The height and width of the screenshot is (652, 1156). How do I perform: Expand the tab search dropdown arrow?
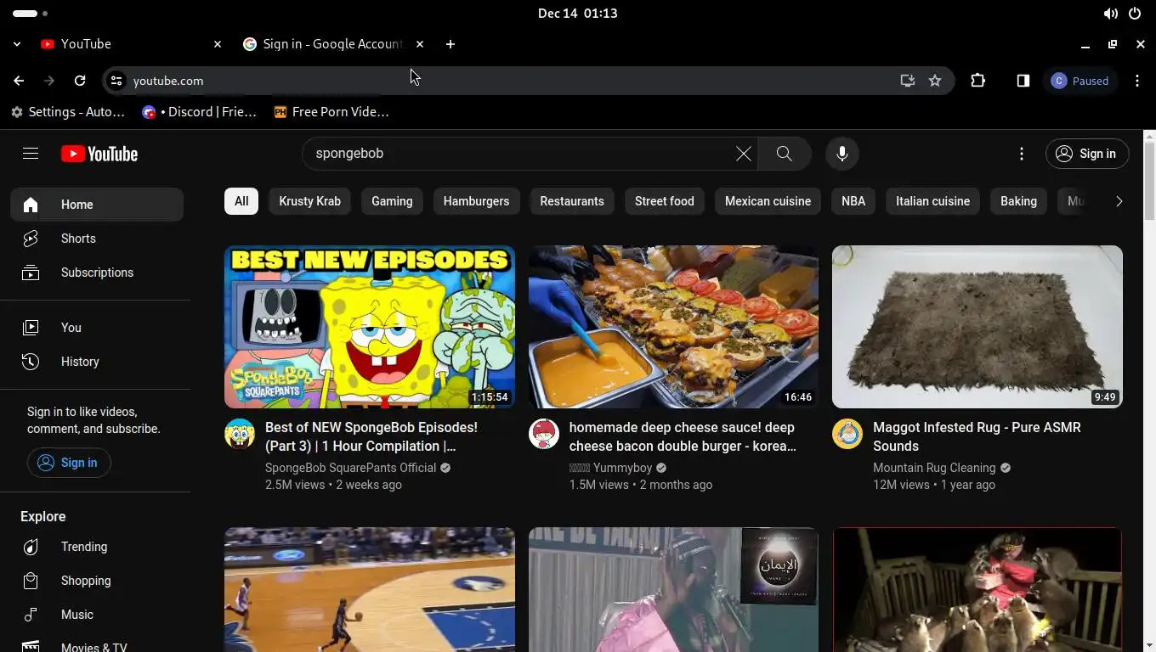coord(17,44)
